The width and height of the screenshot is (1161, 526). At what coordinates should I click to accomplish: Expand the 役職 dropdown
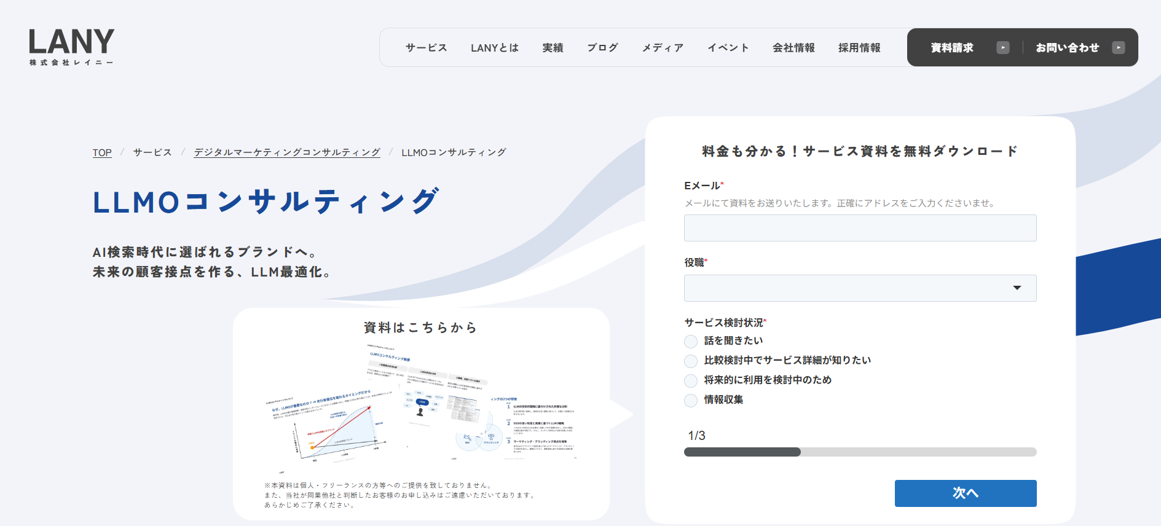tap(859, 288)
